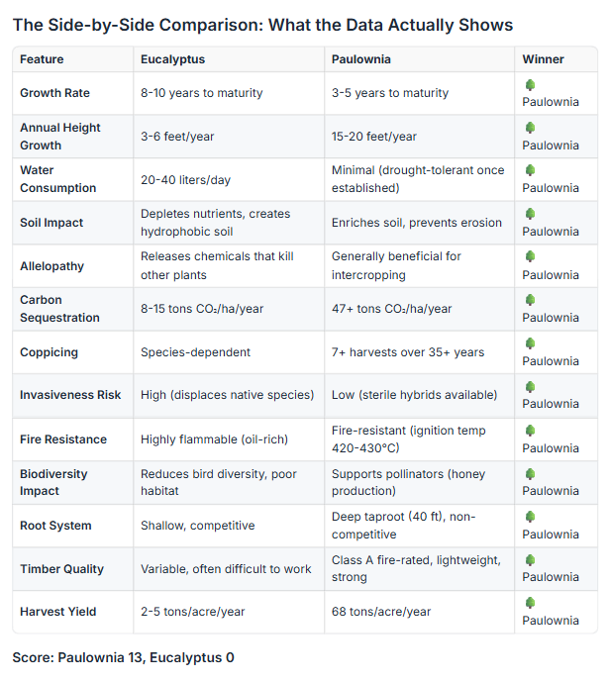The image size is (610, 682).
Task: Click the tree icon in Carbon Sequestration row
Action: 530,300
